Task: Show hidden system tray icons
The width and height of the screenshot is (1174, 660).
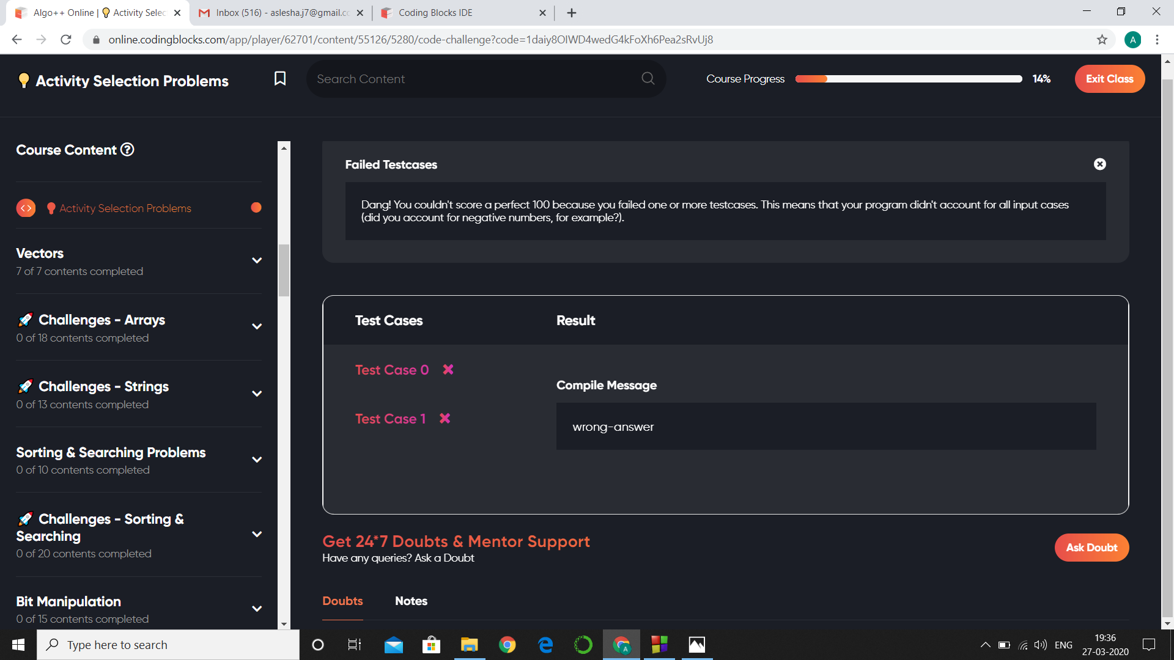Action: [986, 645]
